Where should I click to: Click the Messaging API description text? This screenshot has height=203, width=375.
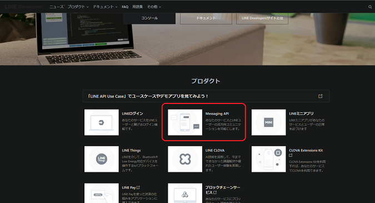point(223,125)
